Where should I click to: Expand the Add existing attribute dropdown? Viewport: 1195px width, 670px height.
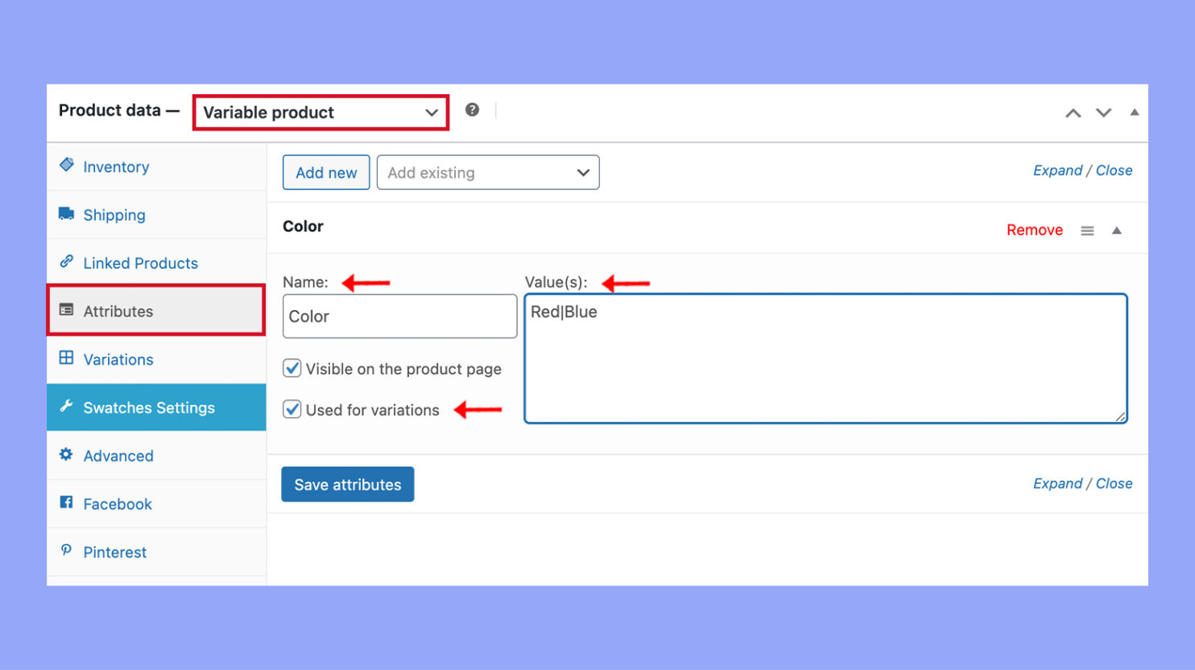click(488, 172)
